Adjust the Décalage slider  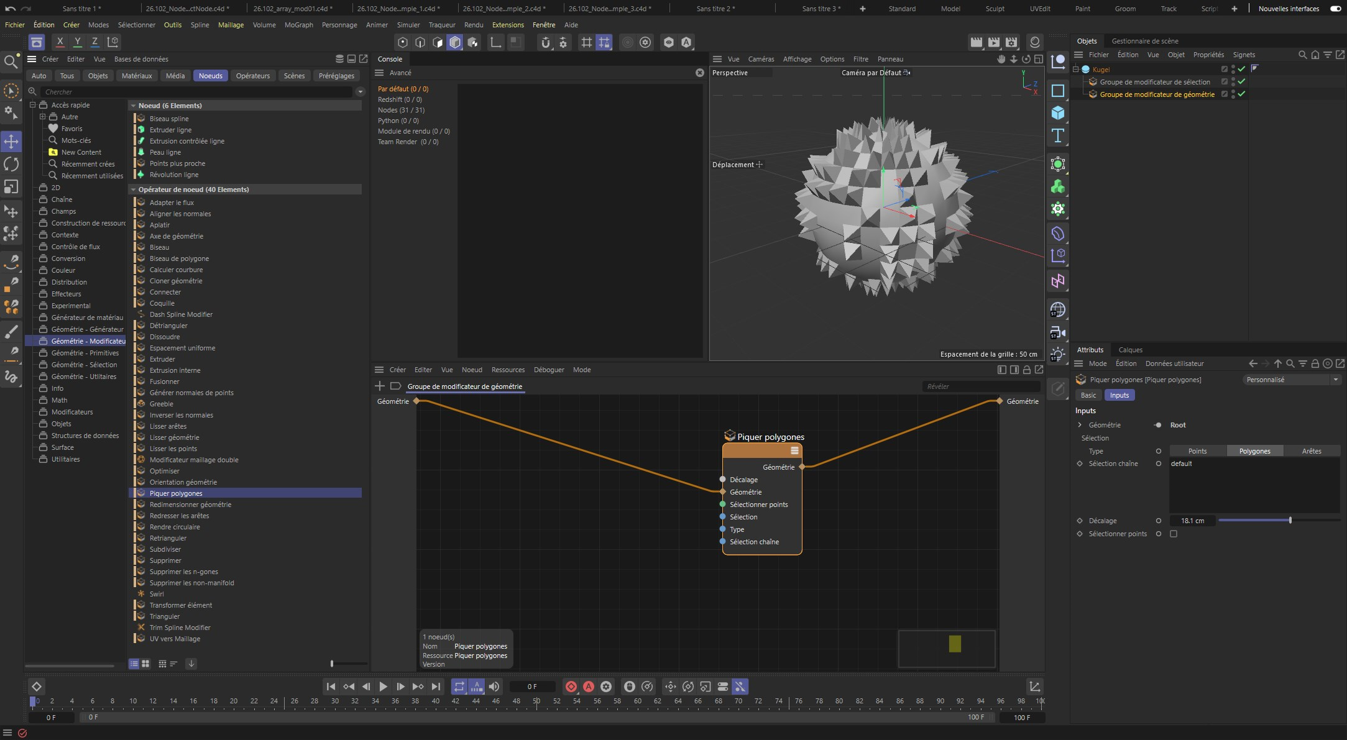pos(1290,520)
